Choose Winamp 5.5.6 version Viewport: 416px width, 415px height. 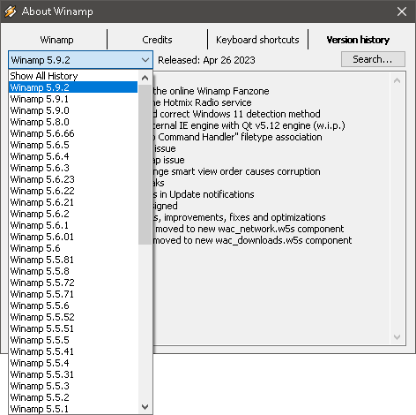click(x=73, y=306)
